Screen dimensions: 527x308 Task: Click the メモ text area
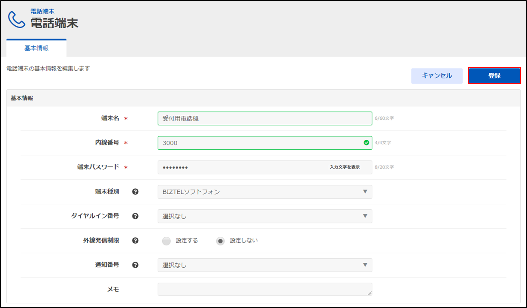point(265,289)
